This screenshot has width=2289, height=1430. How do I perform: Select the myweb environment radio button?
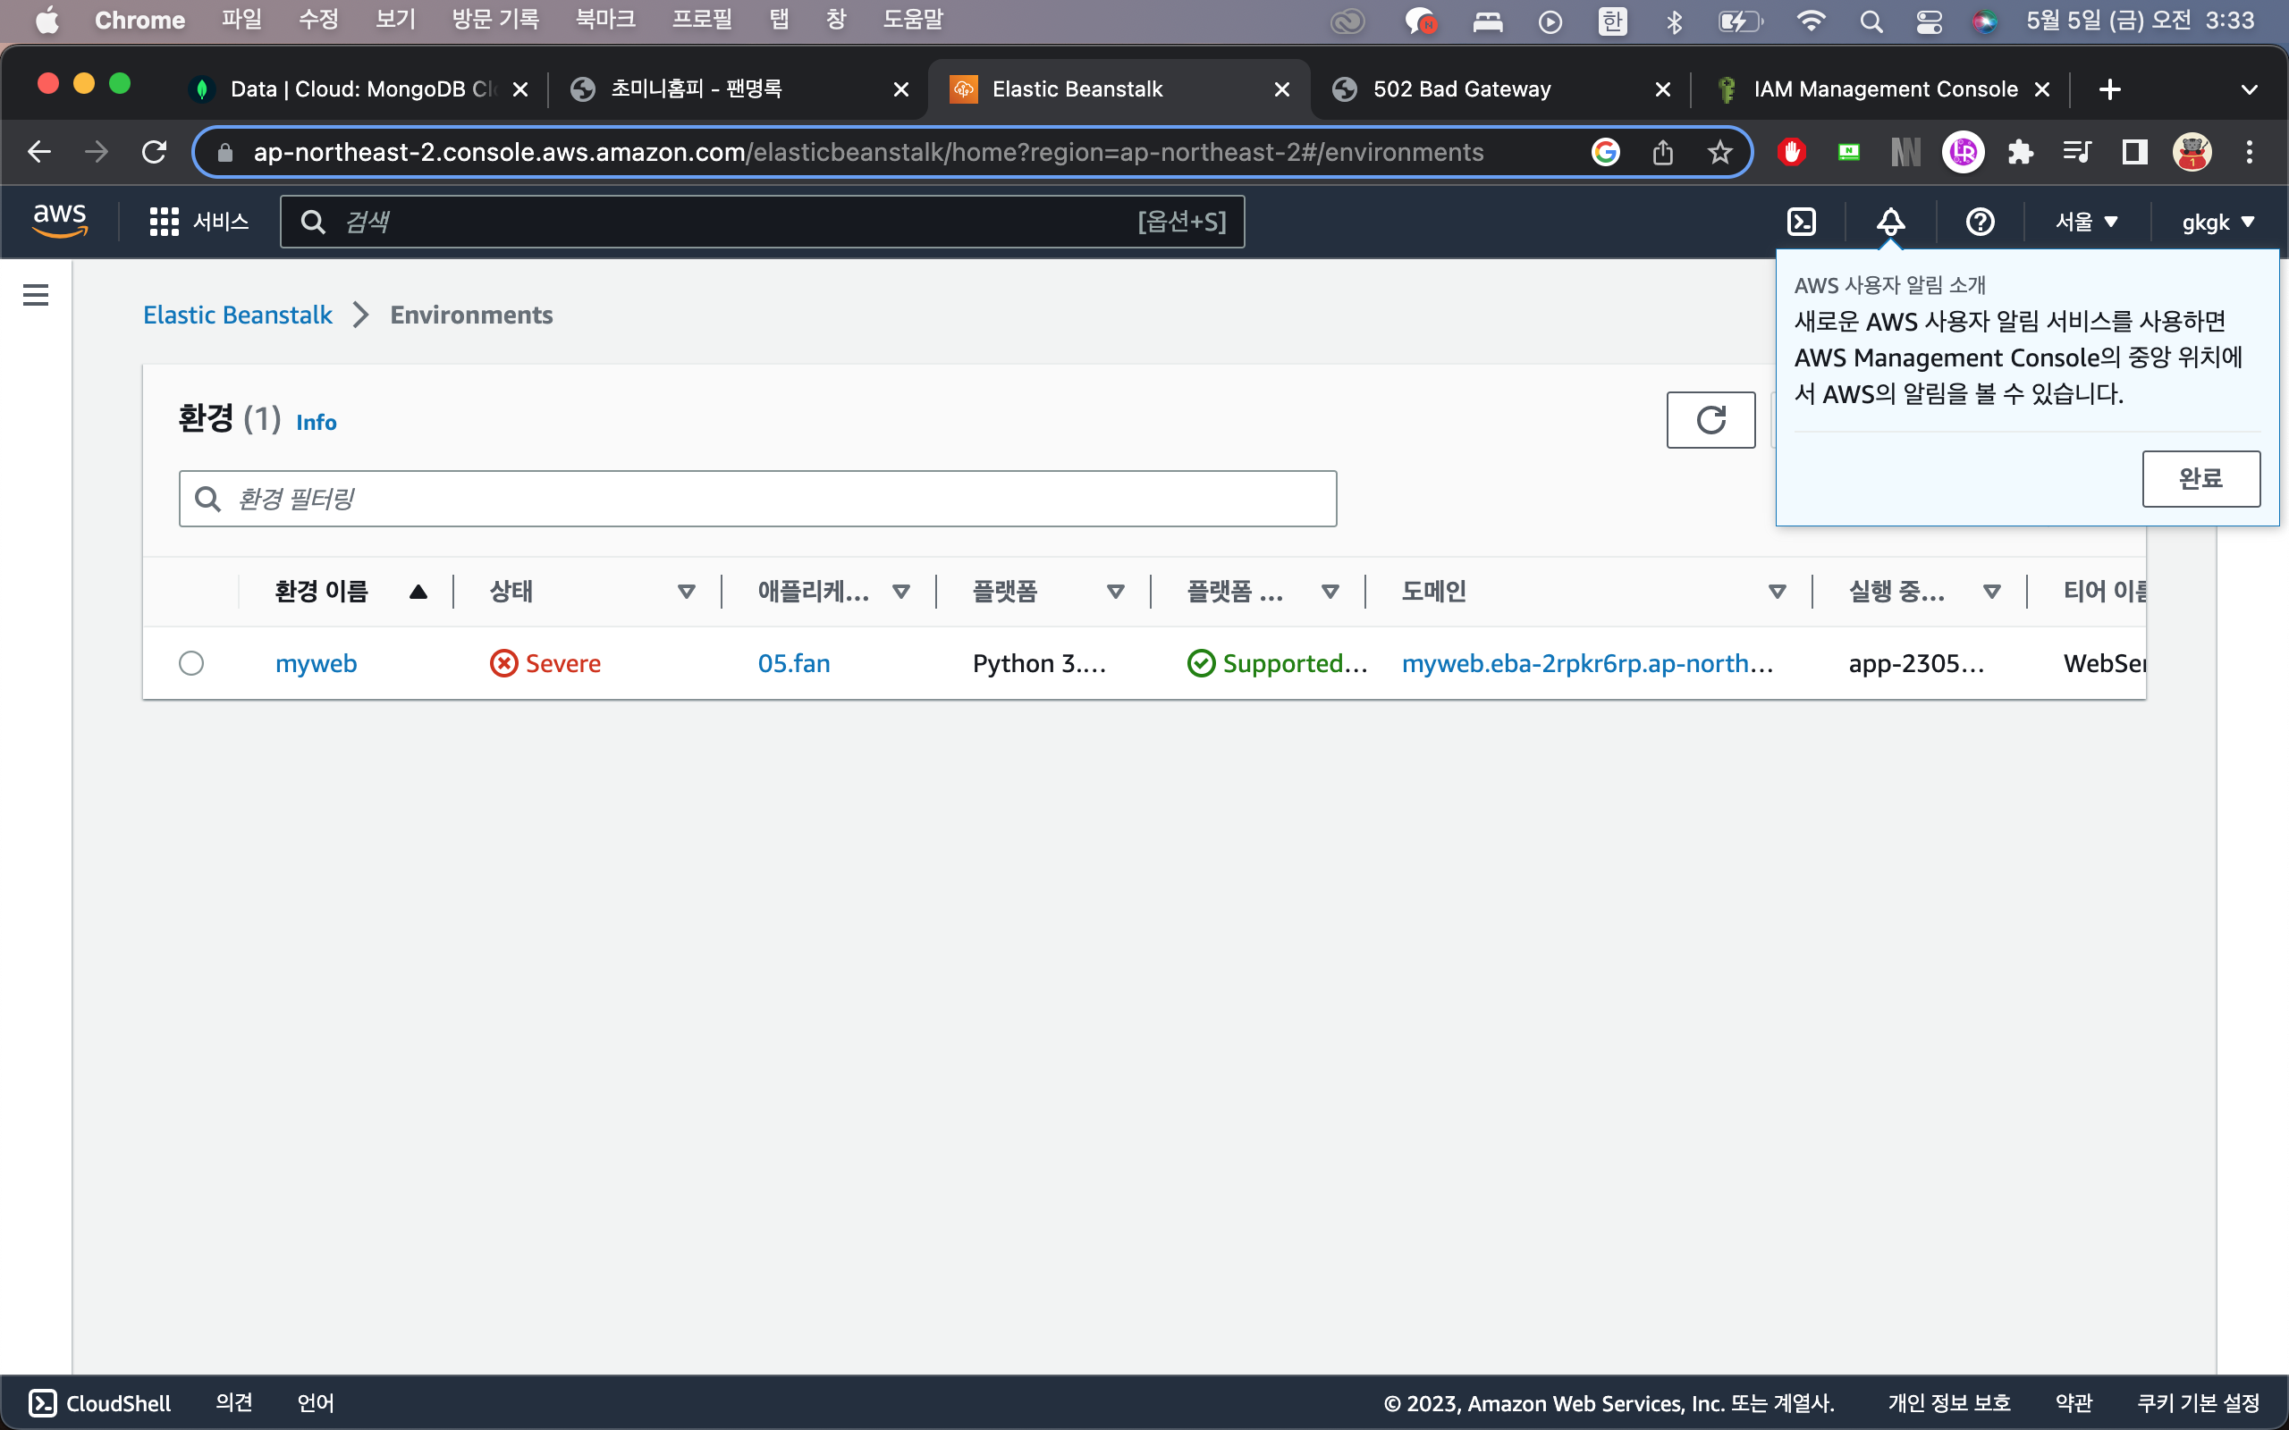click(191, 663)
